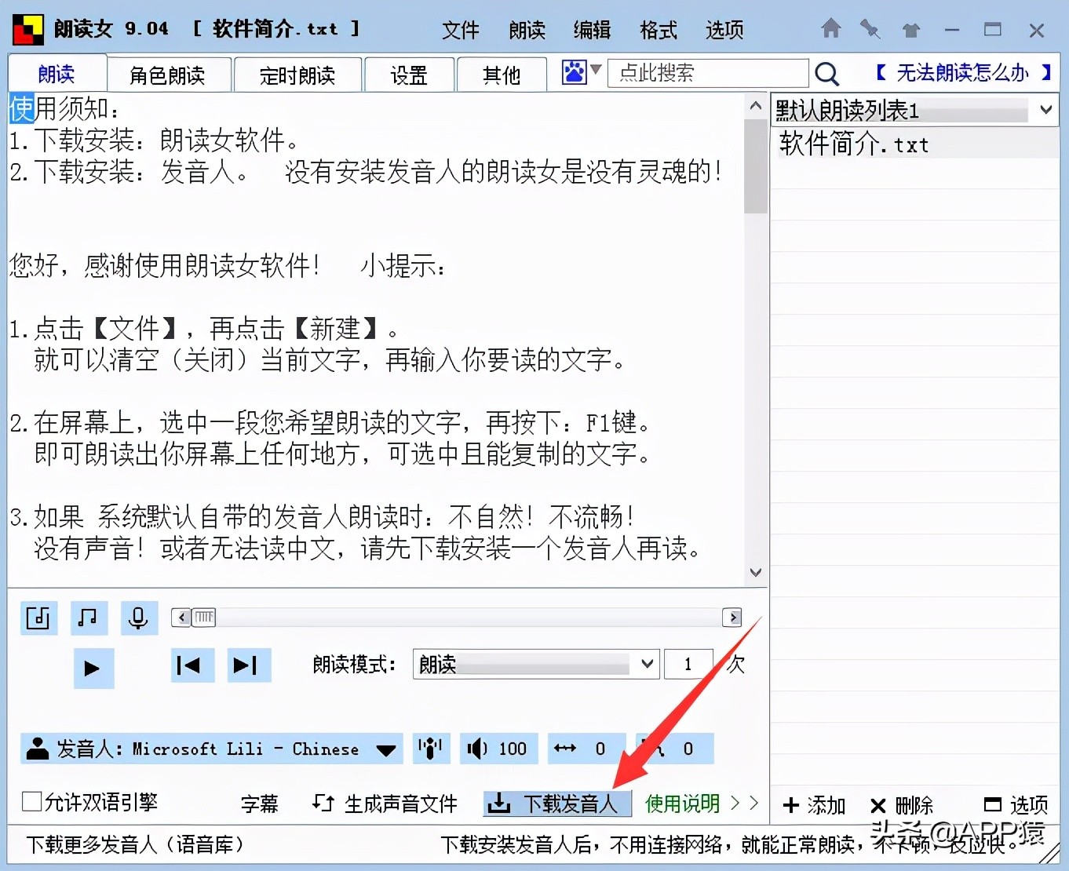
Task: Click the volume speaker icon
Action: pyautogui.click(x=477, y=749)
